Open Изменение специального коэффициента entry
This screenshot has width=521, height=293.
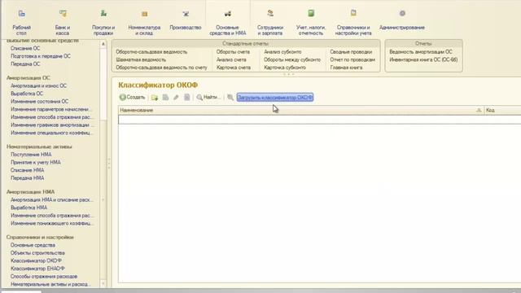pyautogui.click(x=51, y=133)
